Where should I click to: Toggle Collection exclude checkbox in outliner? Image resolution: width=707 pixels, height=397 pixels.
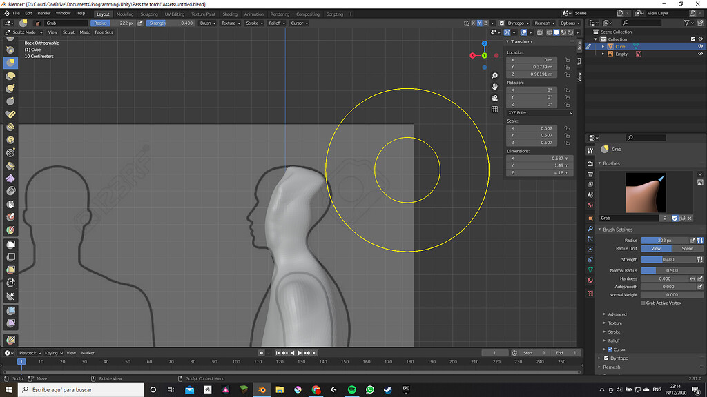coord(693,39)
